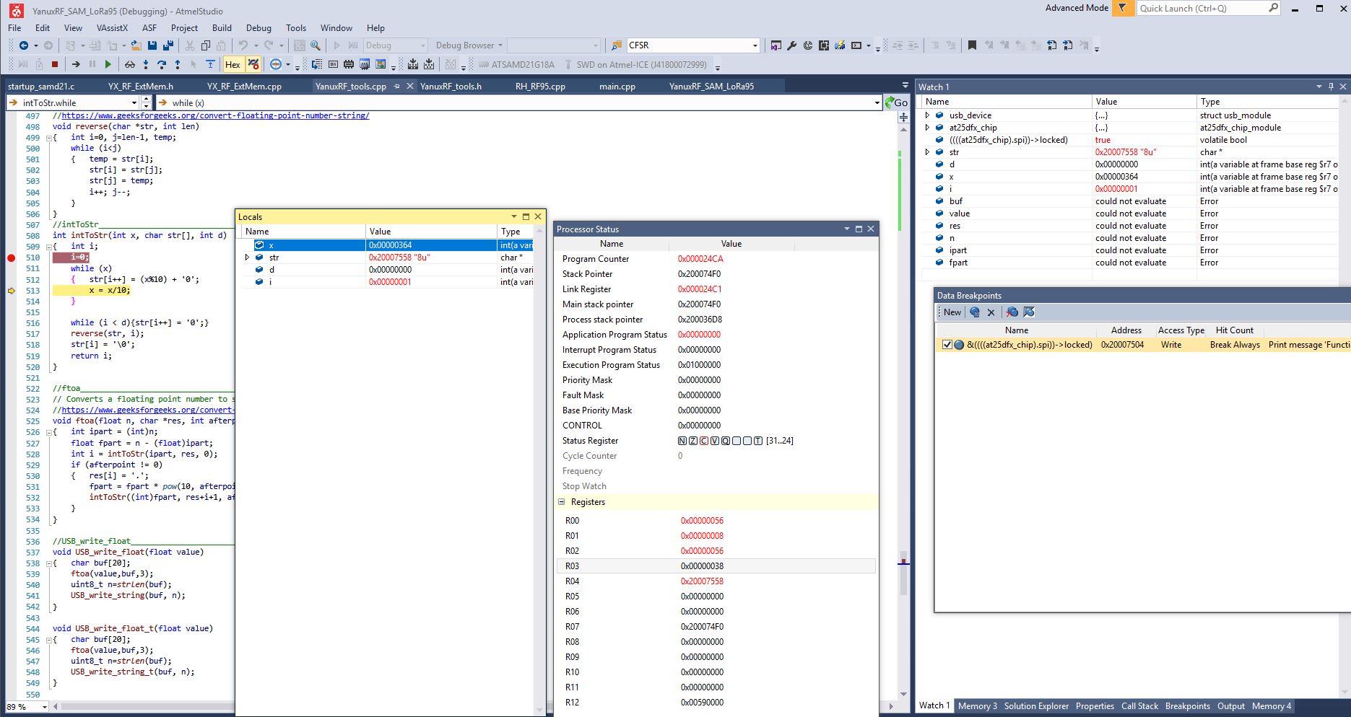Click the green Continue debugging arrow
The height and width of the screenshot is (717, 1351).
pyautogui.click(x=108, y=64)
